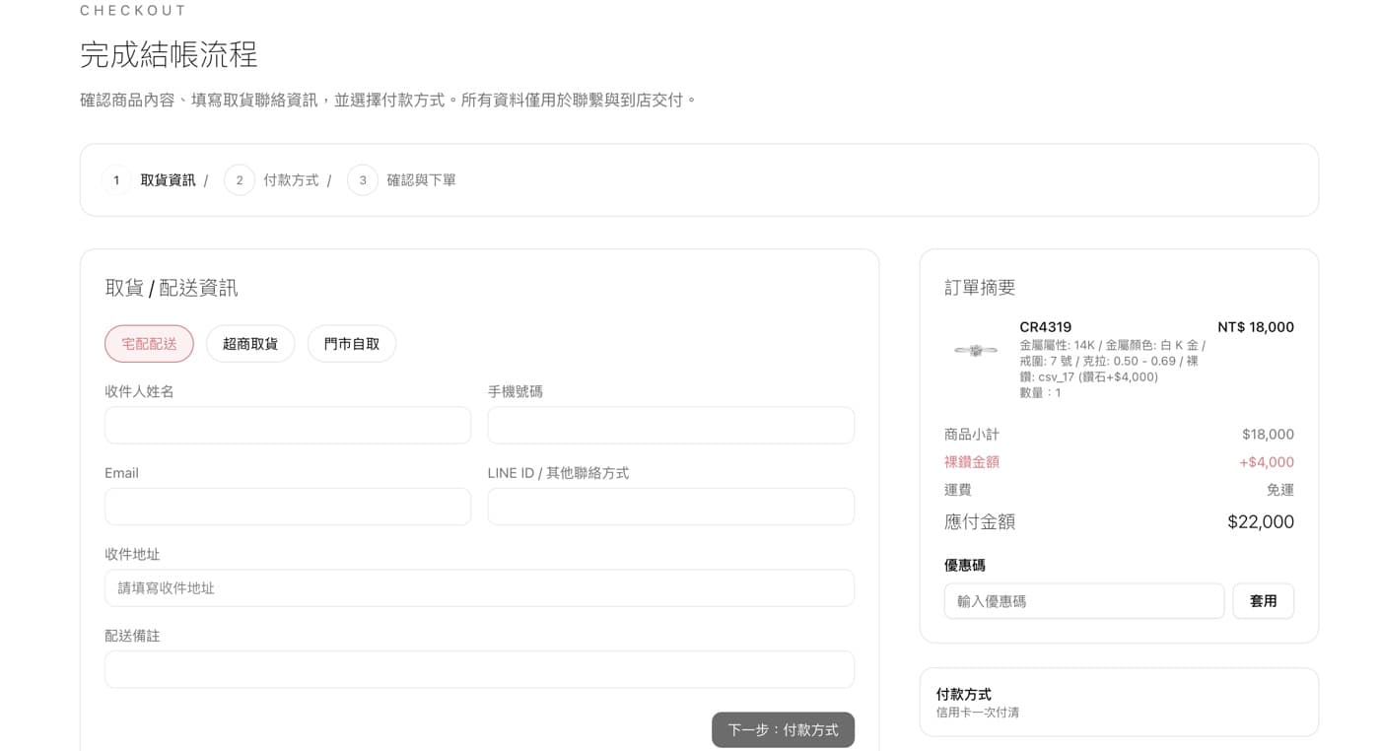The height and width of the screenshot is (751, 1380).
Task: Click the 輸入優惠碼 coupon field
Action: tap(1084, 601)
